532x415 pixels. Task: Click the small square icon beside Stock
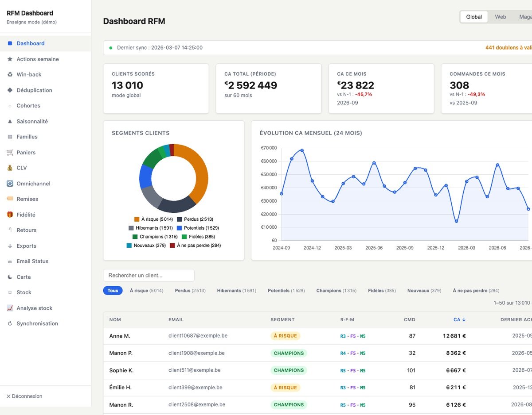(x=10, y=292)
